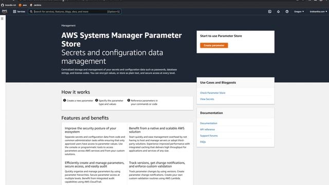Click step one icon Create a new parameter
This screenshot has width=329, height=185.
pyautogui.click(x=65, y=101)
